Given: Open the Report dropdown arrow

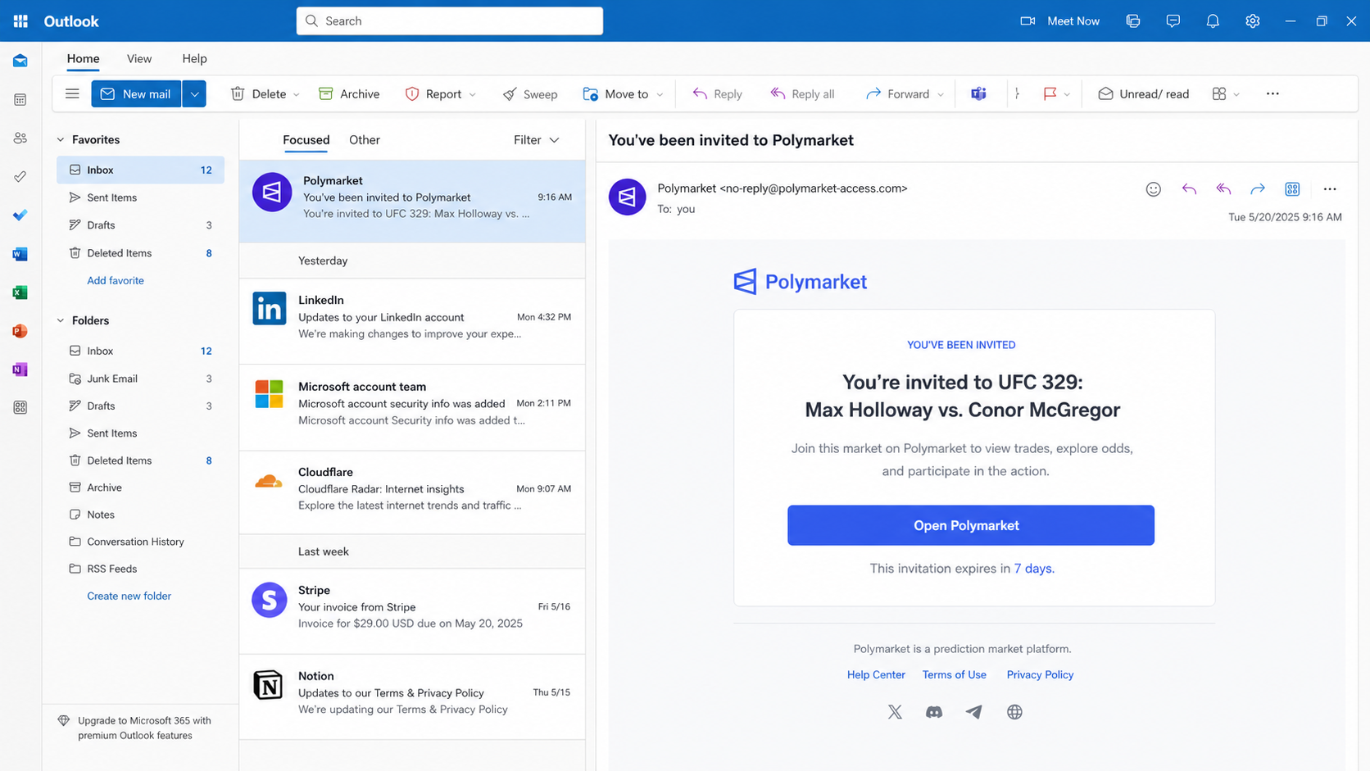Looking at the screenshot, I should (x=473, y=94).
